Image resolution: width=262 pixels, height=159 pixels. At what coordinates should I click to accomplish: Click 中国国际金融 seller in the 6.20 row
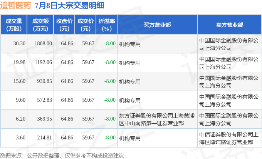(229, 119)
